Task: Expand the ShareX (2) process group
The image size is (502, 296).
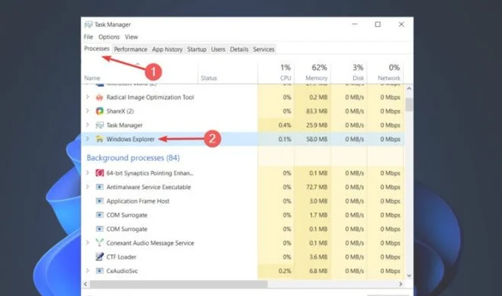Action: 88,111
